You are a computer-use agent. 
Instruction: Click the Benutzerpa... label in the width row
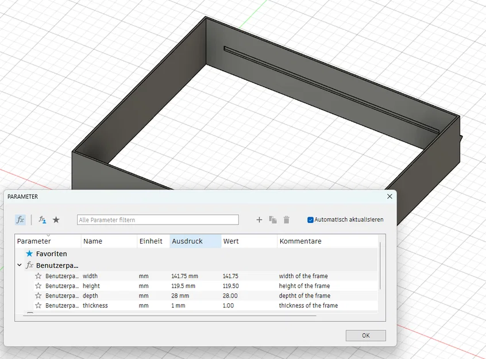(62, 276)
